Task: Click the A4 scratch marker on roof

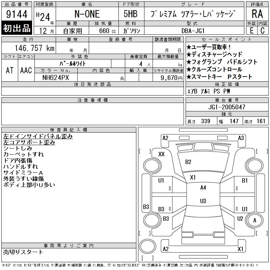Action: (x=203, y=188)
